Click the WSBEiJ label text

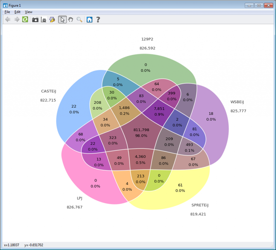238,102
